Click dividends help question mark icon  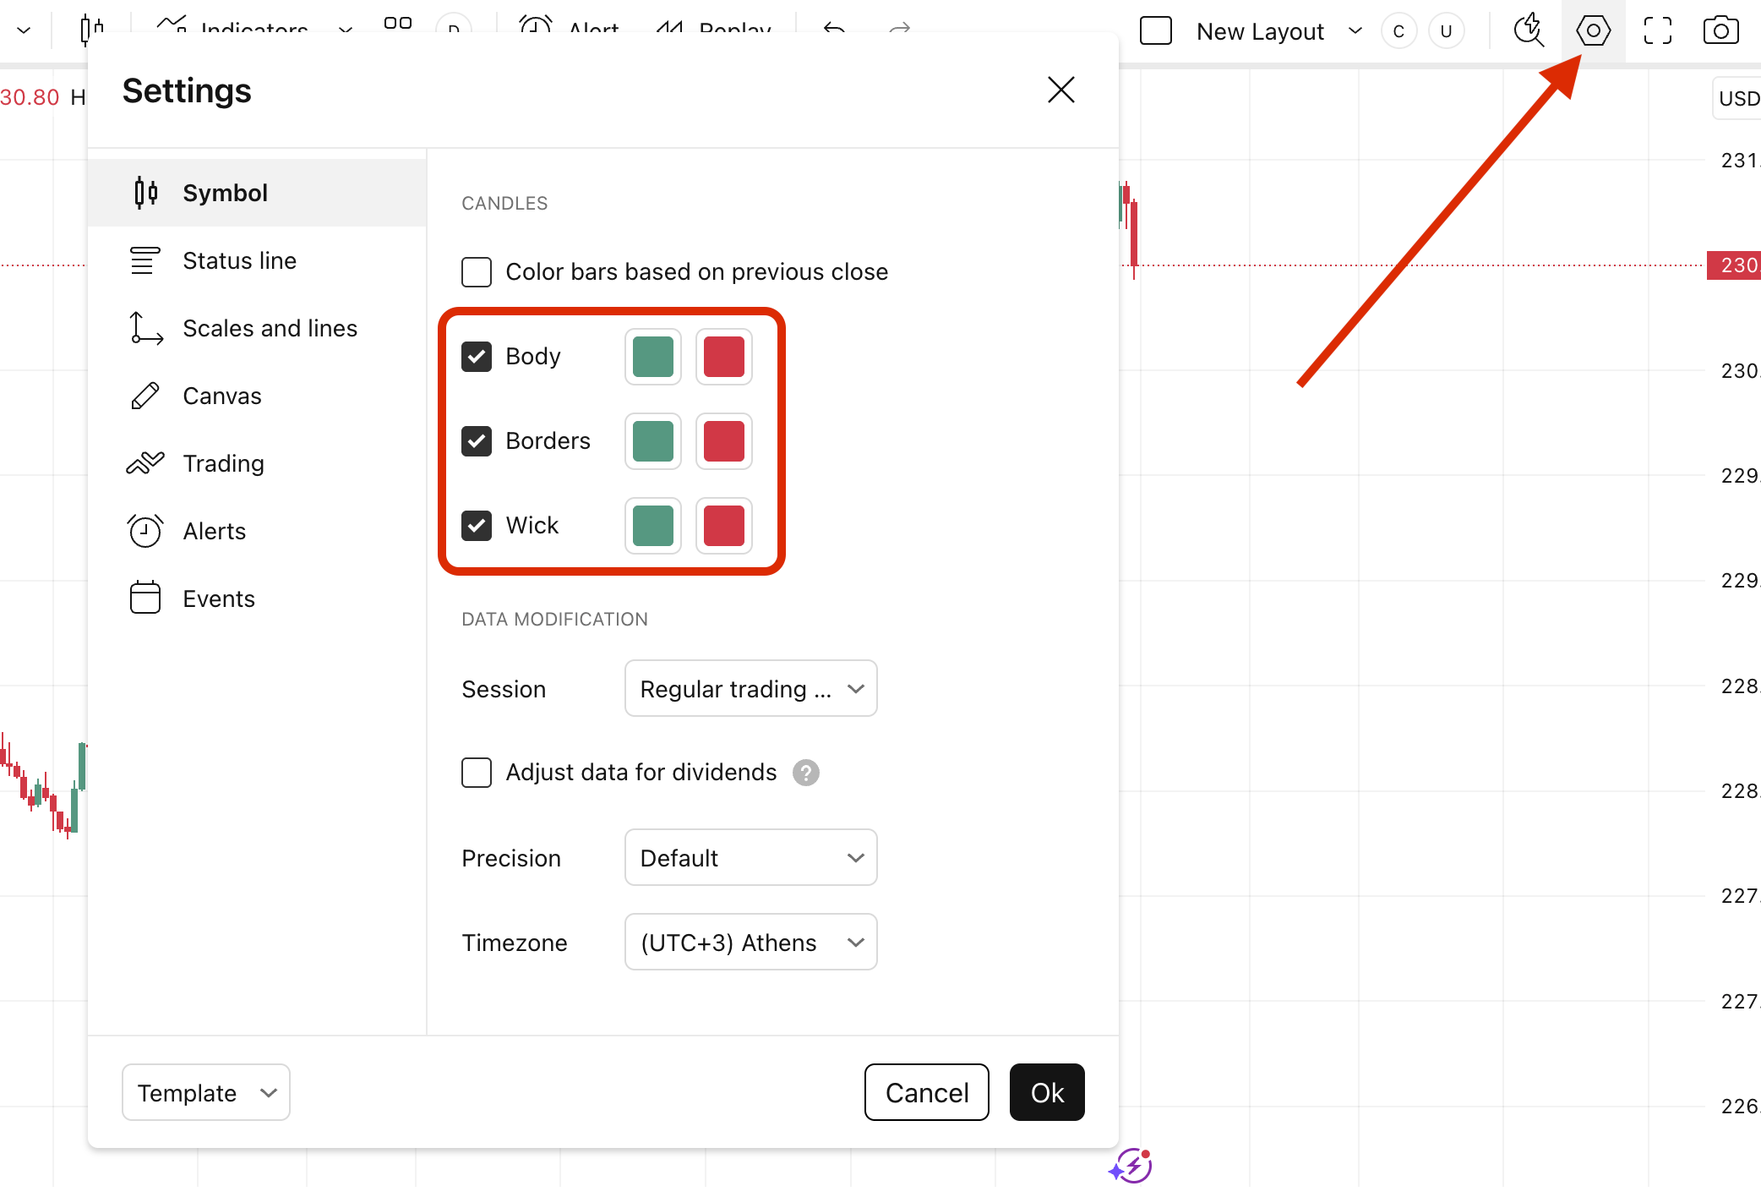pos(805,773)
